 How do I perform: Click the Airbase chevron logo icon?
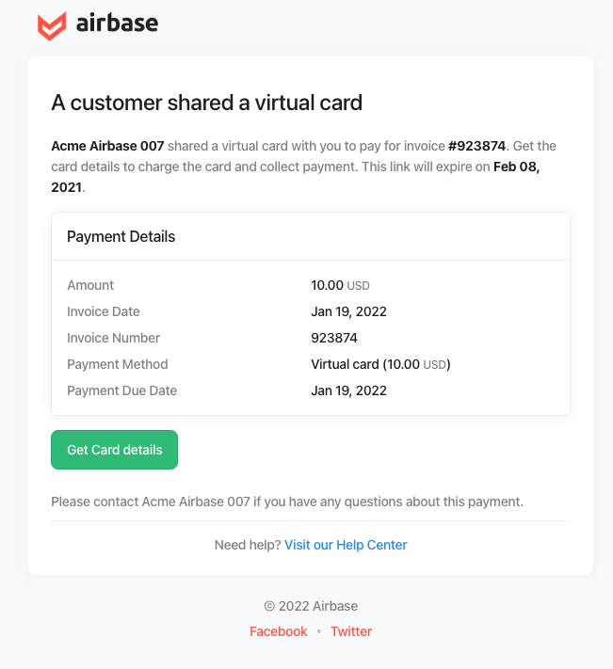[x=52, y=26]
